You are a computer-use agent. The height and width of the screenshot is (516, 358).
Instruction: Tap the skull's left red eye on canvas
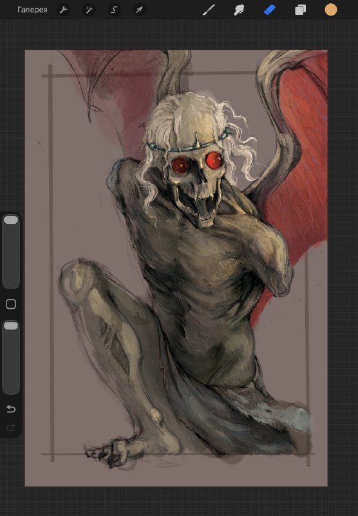coord(180,165)
